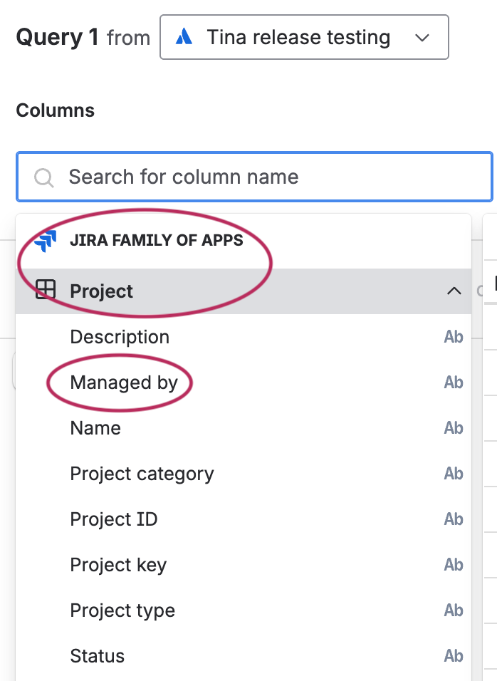Choose the Project key column
The height and width of the screenshot is (681, 497).
tap(118, 565)
